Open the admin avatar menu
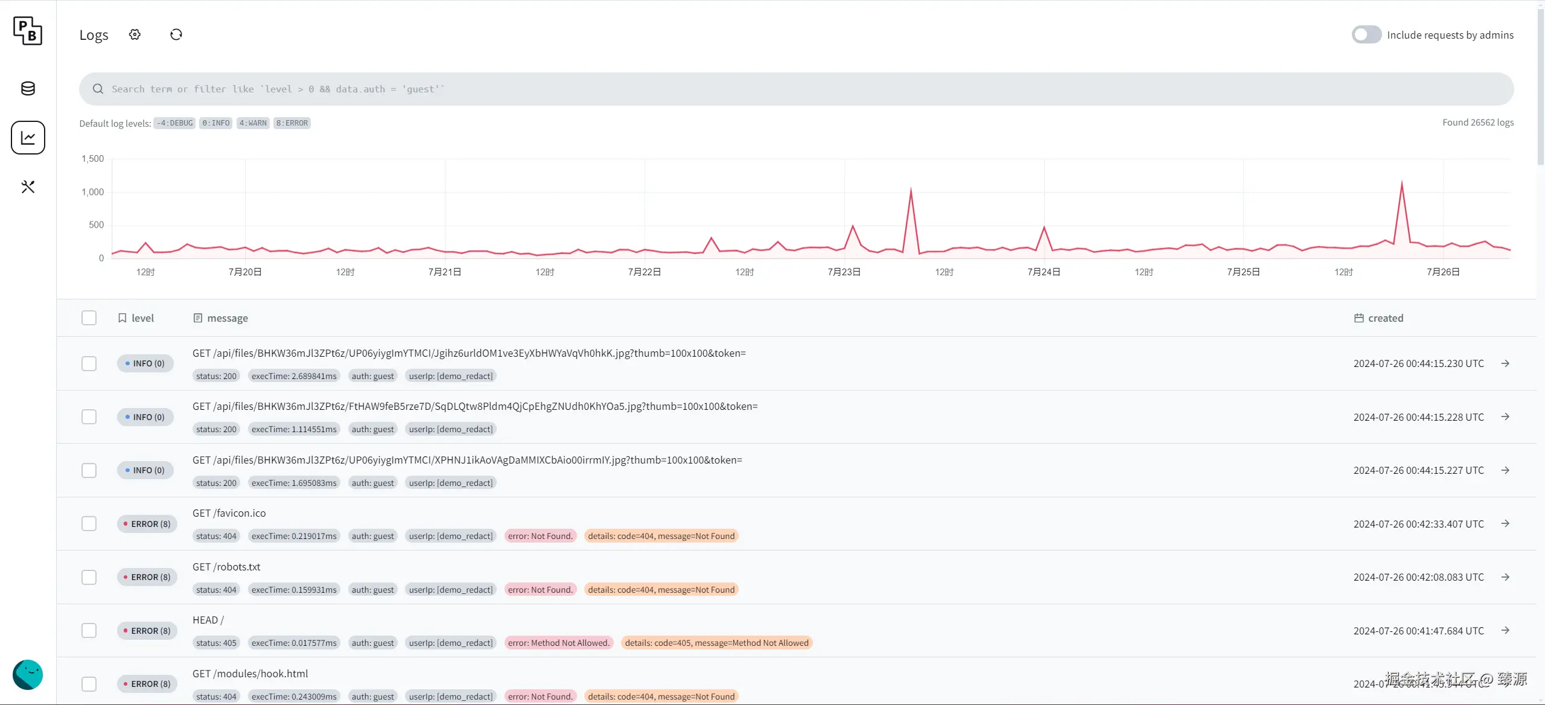The height and width of the screenshot is (705, 1545). [28, 674]
